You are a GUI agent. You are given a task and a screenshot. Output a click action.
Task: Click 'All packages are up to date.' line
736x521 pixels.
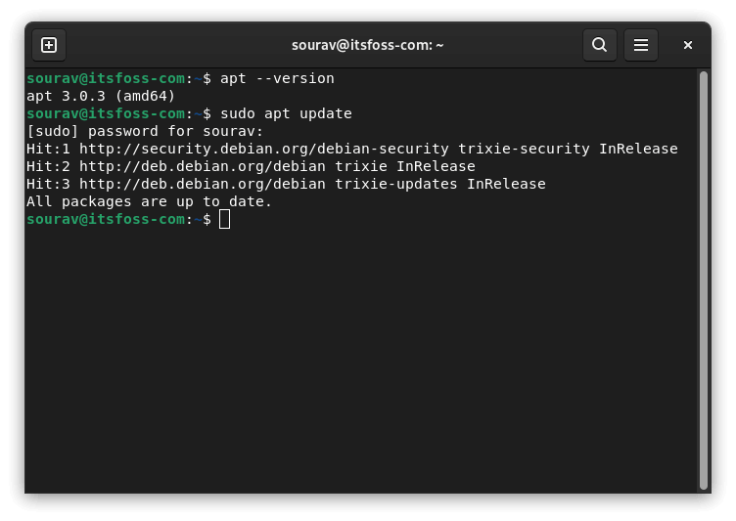[150, 201]
